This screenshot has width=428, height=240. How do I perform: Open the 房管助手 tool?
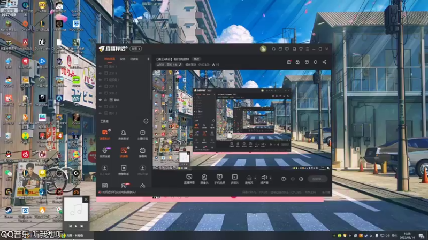pos(124,134)
